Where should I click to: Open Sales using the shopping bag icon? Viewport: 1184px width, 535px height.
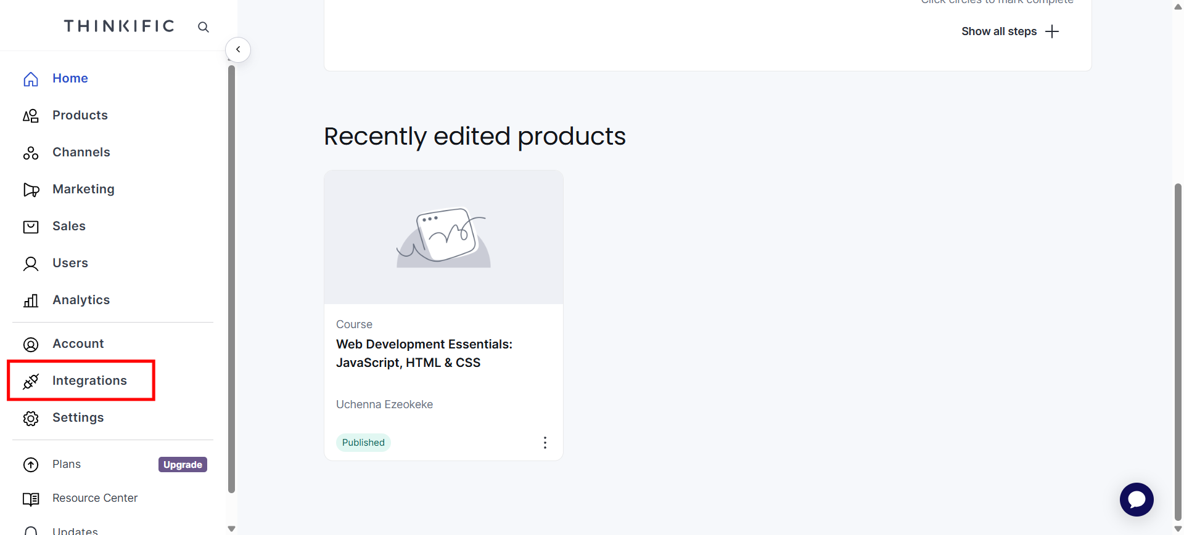[31, 227]
